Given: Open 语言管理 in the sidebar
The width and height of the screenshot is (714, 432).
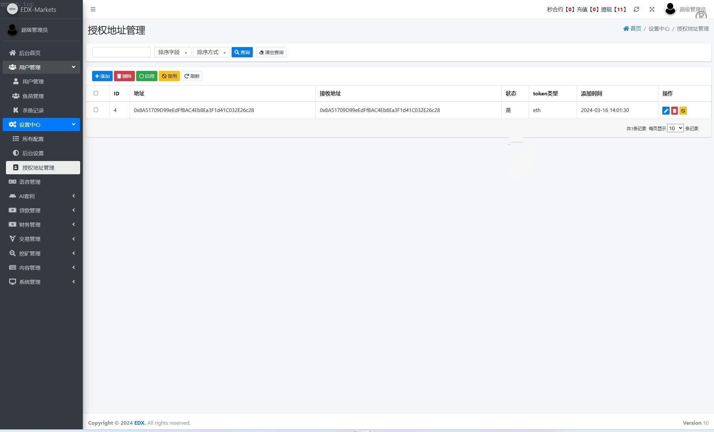Looking at the screenshot, I should tap(30, 182).
